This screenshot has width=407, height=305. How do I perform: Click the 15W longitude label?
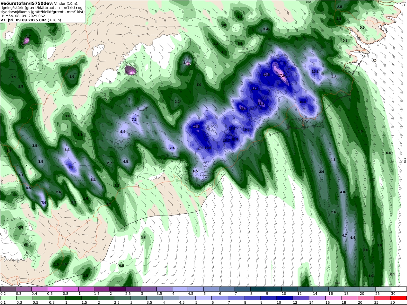coord(308,2)
